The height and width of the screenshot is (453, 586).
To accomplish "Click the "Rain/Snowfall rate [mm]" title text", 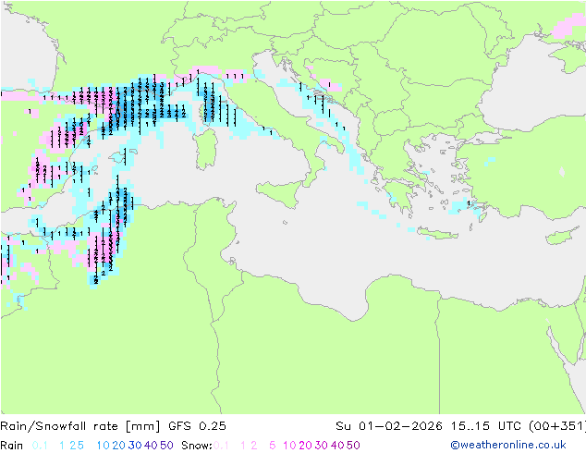I will pyautogui.click(x=80, y=426).
